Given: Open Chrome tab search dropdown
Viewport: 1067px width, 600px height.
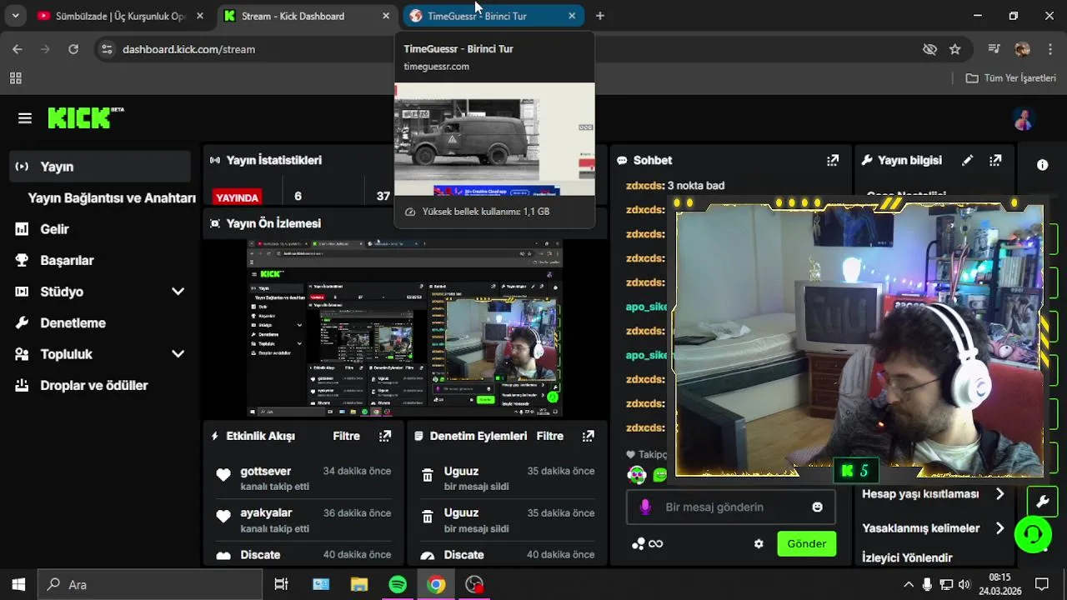Looking at the screenshot, I should click(x=15, y=16).
